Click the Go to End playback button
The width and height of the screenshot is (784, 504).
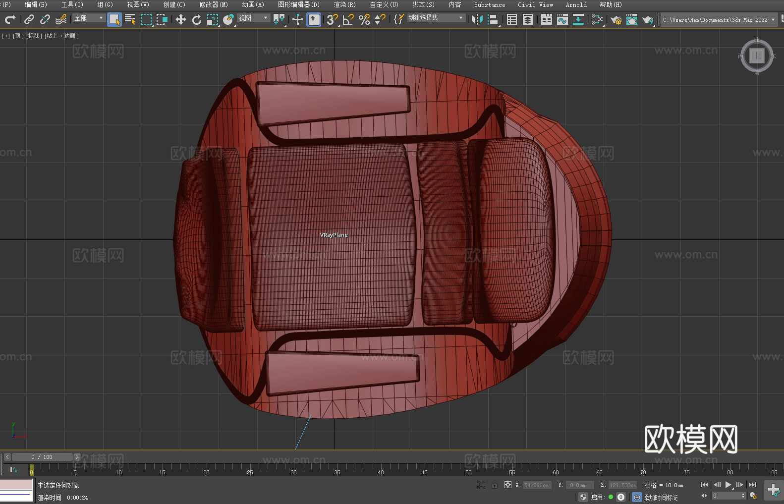point(753,485)
